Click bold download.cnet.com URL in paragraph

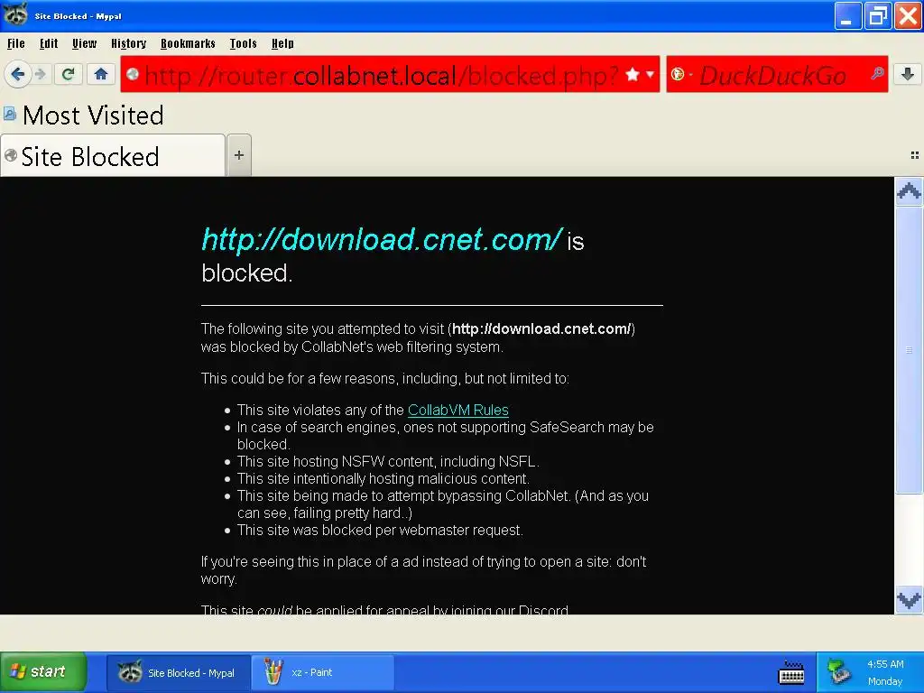point(541,328)
